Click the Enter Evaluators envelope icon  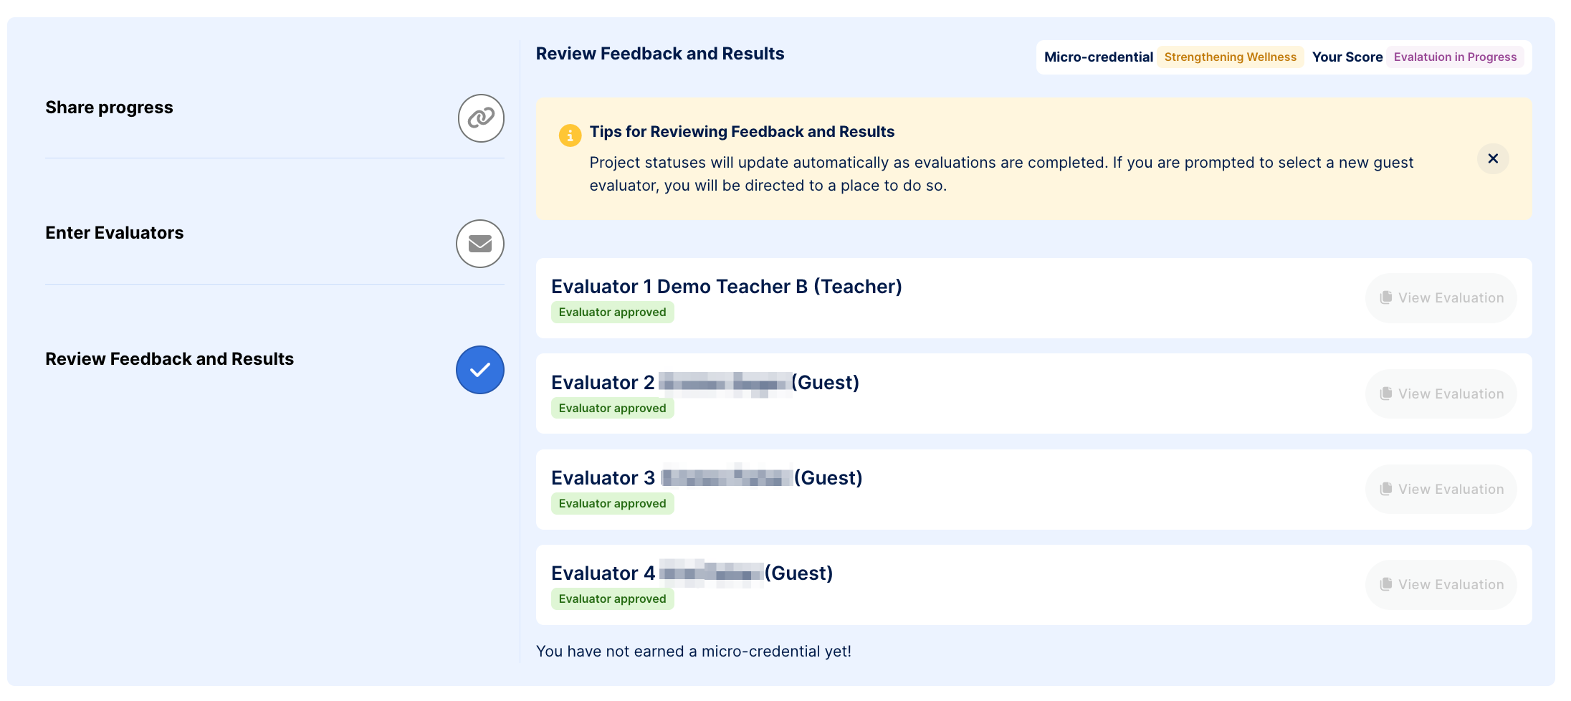(480, 244)
